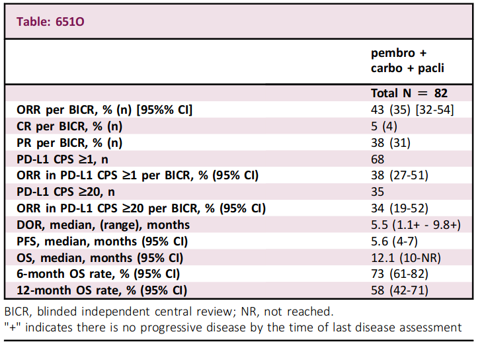Screen dimensions: 480x346
Task: Select the PD-L1 CPS ≥1, n label
Action: [x=62, y=159]
